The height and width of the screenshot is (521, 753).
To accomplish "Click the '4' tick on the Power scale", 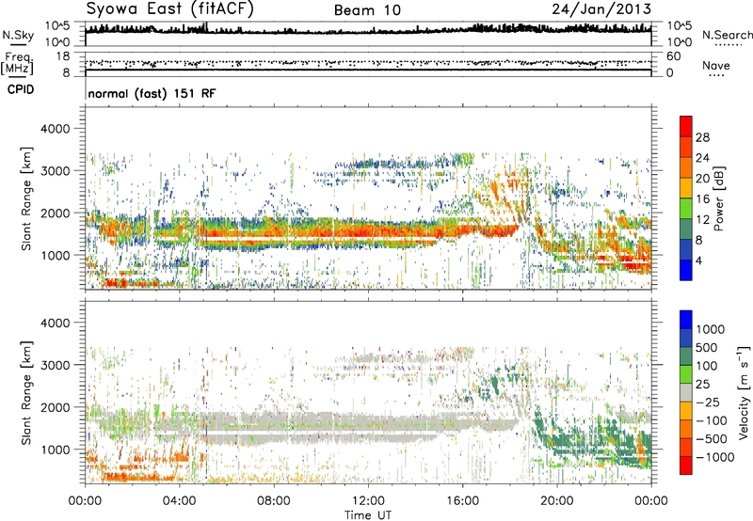I will tap(698, 260).
